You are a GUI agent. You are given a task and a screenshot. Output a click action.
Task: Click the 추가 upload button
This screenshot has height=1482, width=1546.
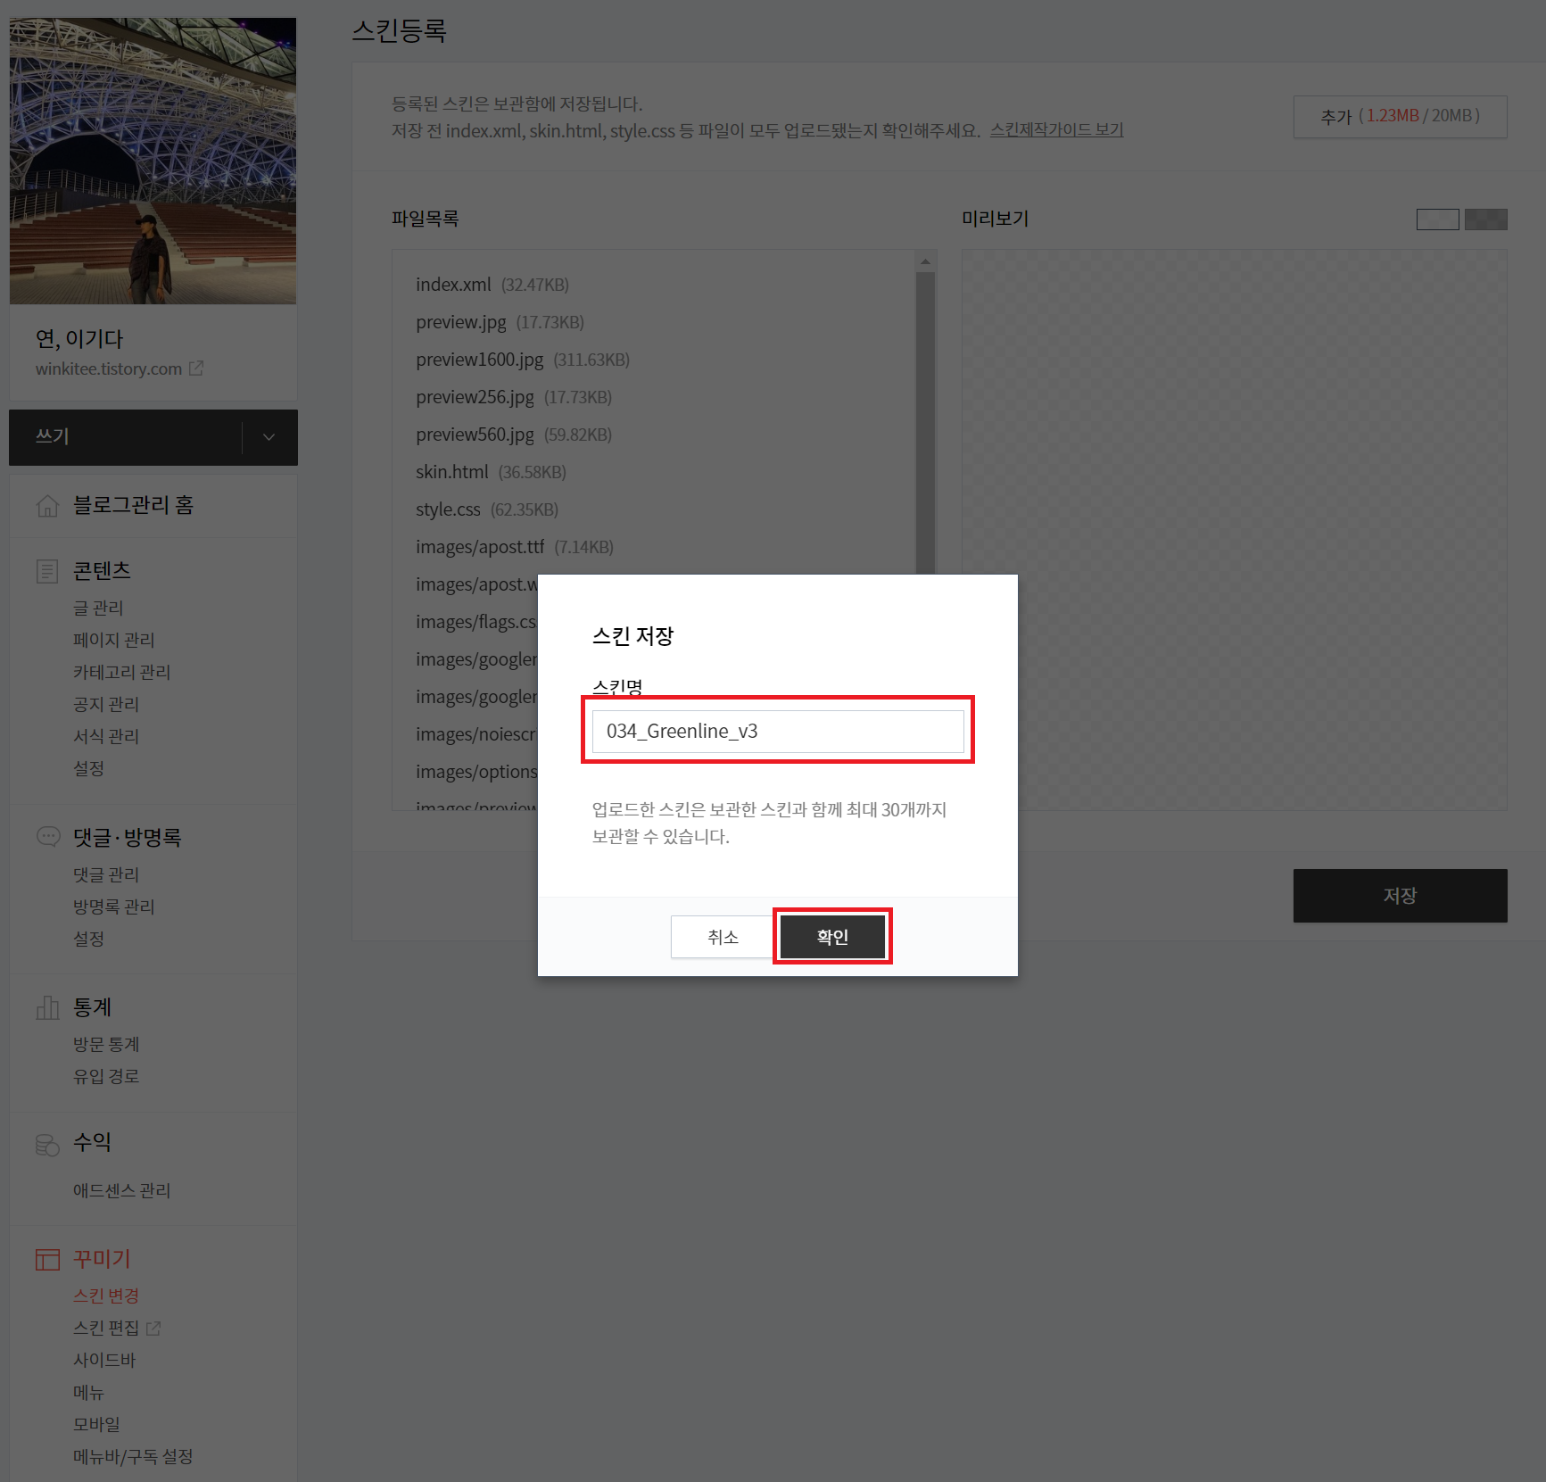click(x=1400, y=116)
